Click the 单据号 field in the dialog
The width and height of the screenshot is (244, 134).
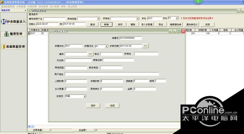click(x=131, y=38)
